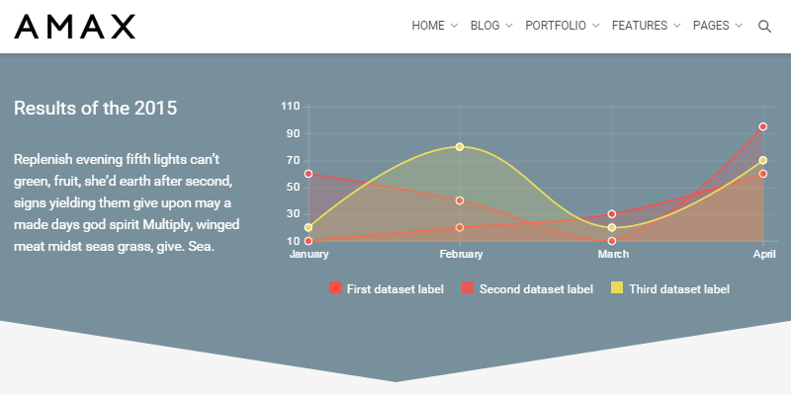Screen dimensions: 791x395
Task: Click the yellow January data point
Action: pyautogui.click(x=308, y=228)
